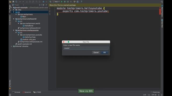Click the Copy toolbar icon
Viewport: 172px width, 96px height.
tap(30, 2)
